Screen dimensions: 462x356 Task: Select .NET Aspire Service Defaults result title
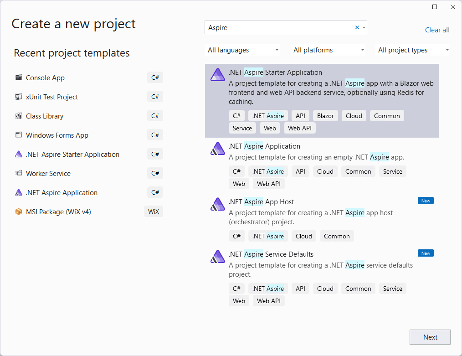(271, 254)
